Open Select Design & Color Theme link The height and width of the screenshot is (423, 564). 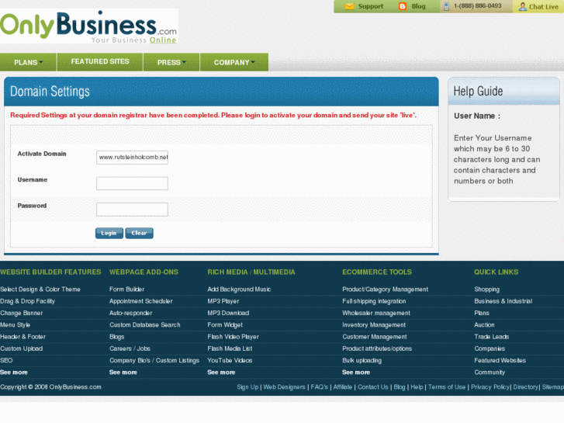click(40, 290)
